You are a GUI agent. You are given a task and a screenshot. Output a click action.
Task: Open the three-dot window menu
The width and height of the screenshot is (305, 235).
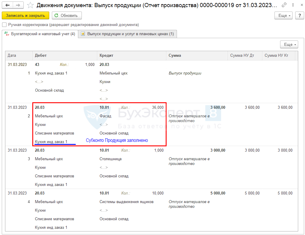[293, 5]
